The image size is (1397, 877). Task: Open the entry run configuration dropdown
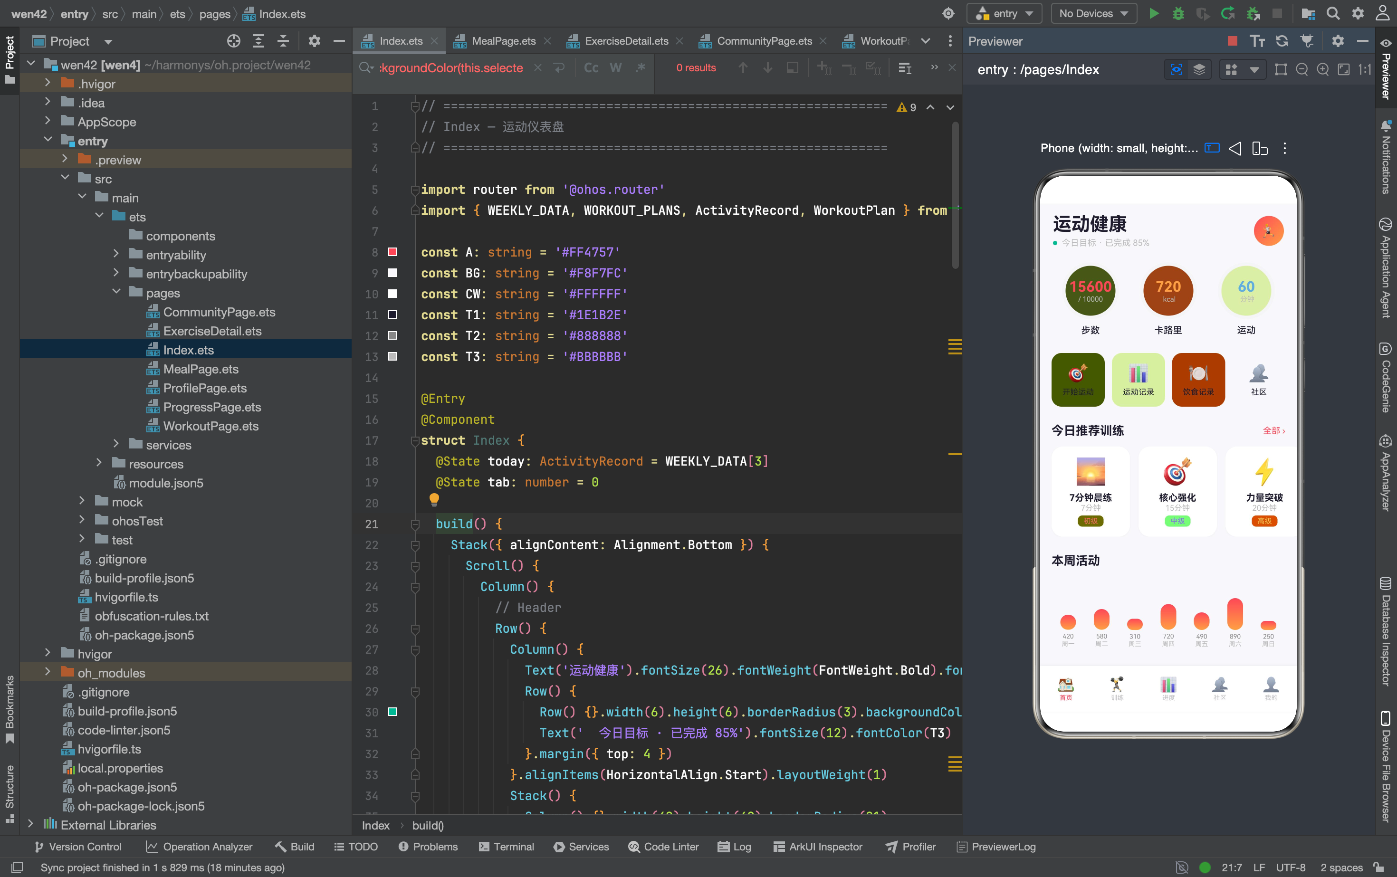point(1005,13)
